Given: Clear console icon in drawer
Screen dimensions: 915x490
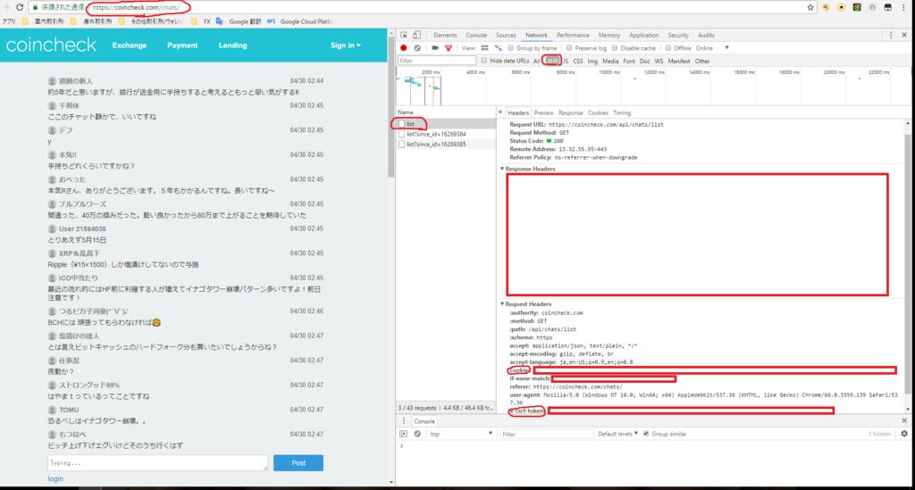Looking at the screenshot, I should pyautogui.click(x=417, y=434).
